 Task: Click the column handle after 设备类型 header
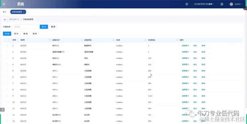click(x=113, y=40)
